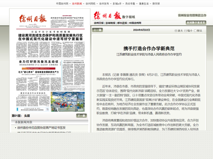Open the 中国徐州网 top navigation link

point(62,4)
